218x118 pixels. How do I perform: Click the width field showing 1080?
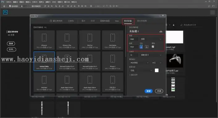(134, 39)
